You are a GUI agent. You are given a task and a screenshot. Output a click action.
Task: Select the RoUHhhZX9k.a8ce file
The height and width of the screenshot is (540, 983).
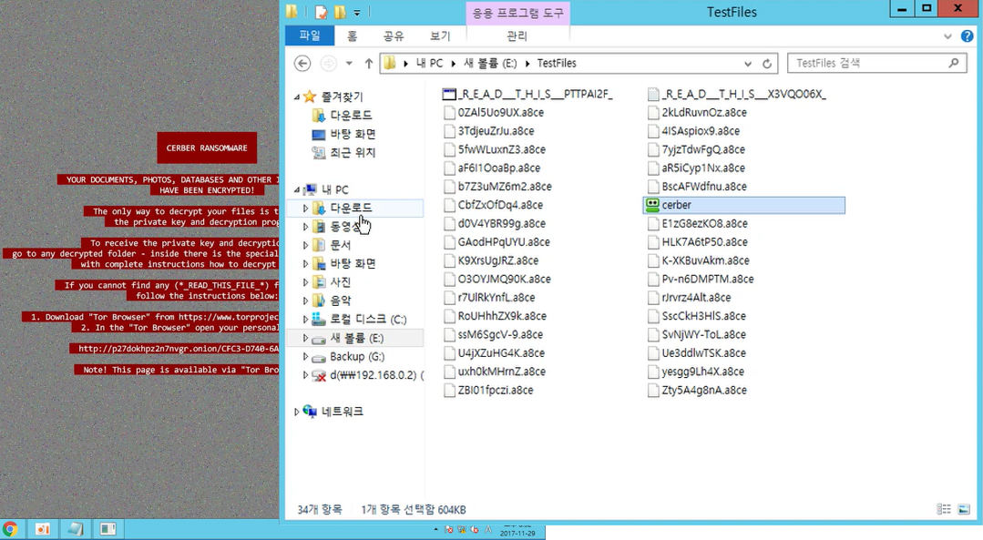(x=495, y=316)
